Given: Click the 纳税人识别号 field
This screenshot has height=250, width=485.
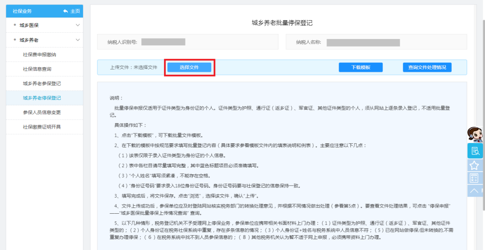Looking at the screenshot, I should point(163,42).
